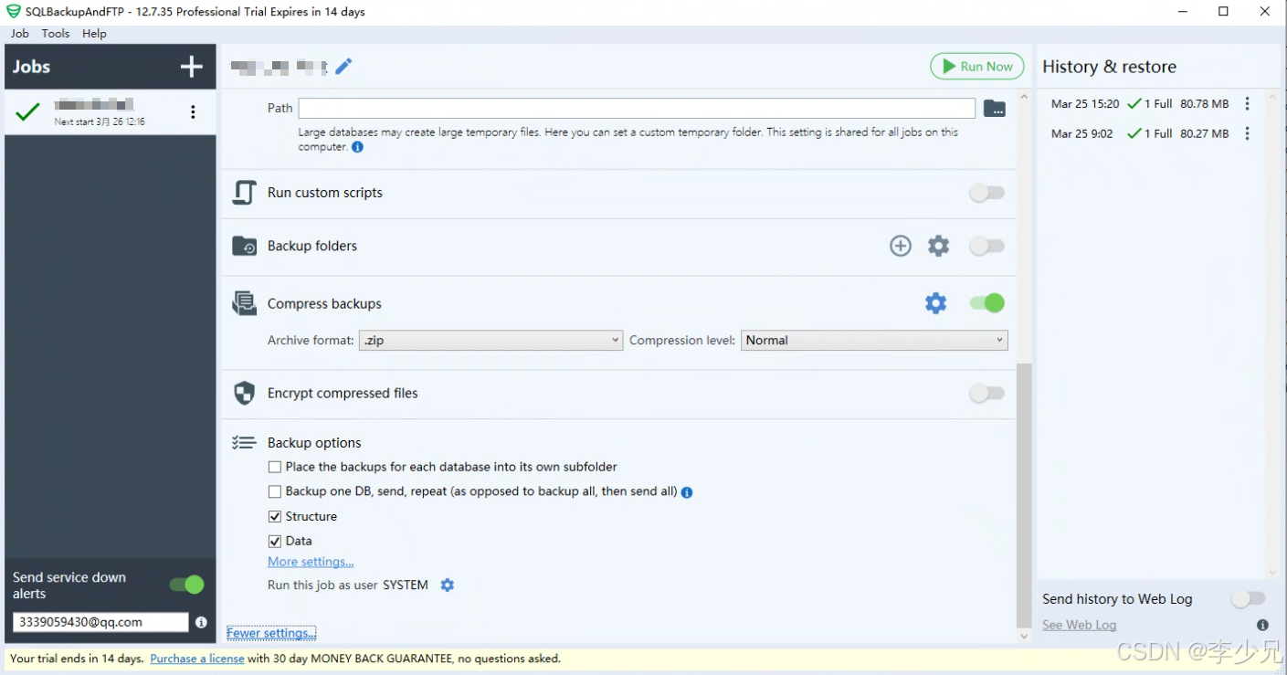Image resolution: width=1287 pixels, height=675 pixels.
Task: Click scrollbar up arrow in settings panel
Action: pyautogui.click(x=1024, y=97)
